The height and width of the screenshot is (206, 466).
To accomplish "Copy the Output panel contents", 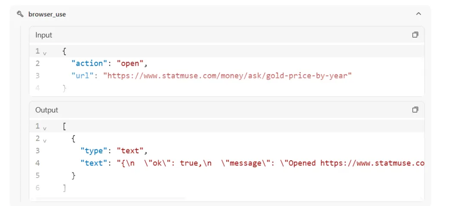I will 415,110.
